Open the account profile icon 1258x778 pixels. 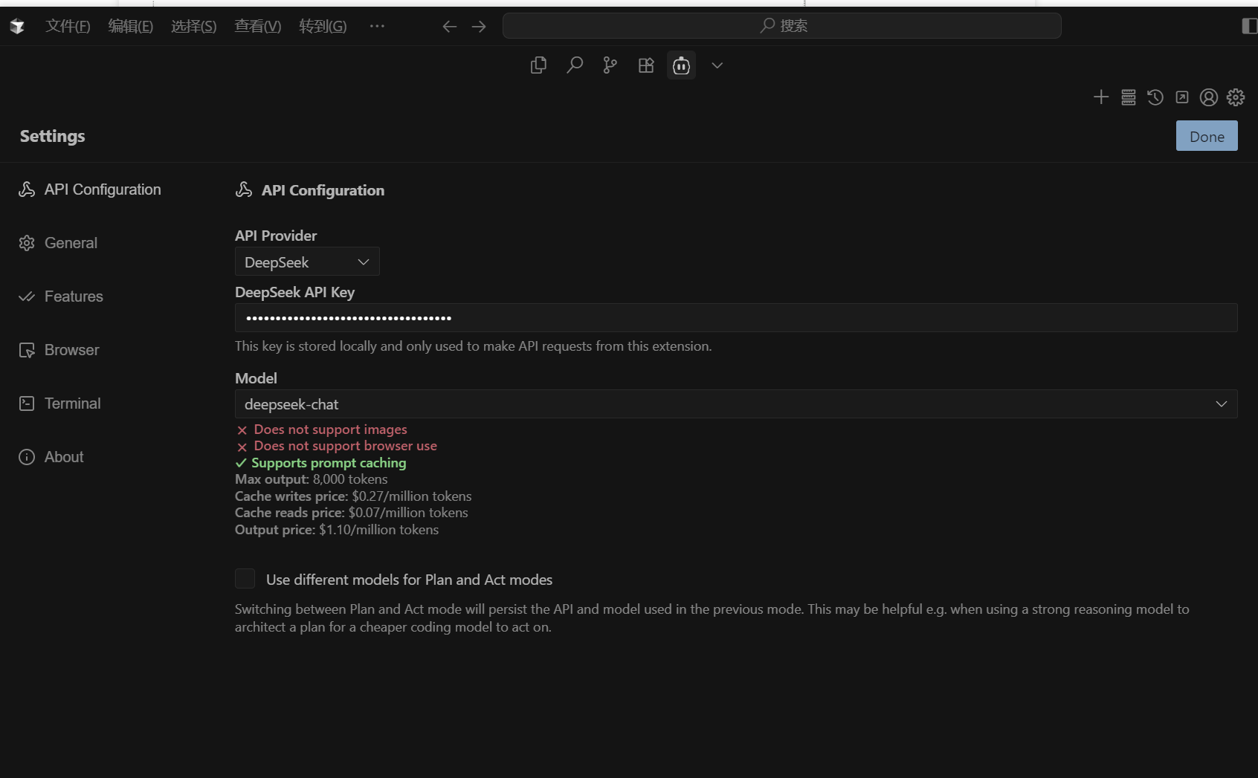click(x=1208, y=97)
